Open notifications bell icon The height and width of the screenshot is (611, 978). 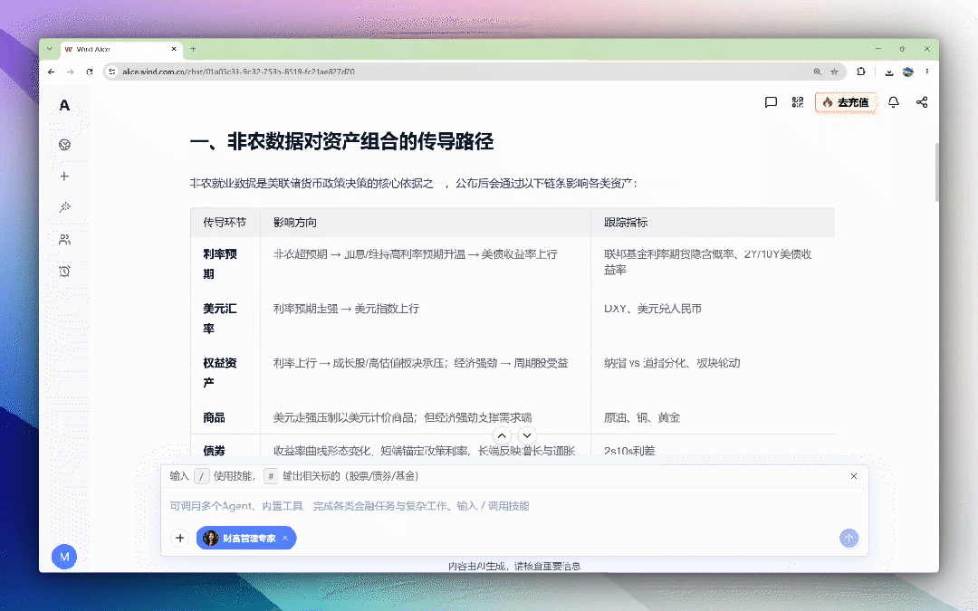click(893, 102)
